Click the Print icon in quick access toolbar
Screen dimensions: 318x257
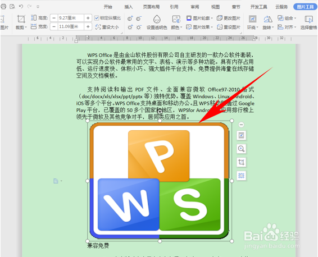point(3,7)
